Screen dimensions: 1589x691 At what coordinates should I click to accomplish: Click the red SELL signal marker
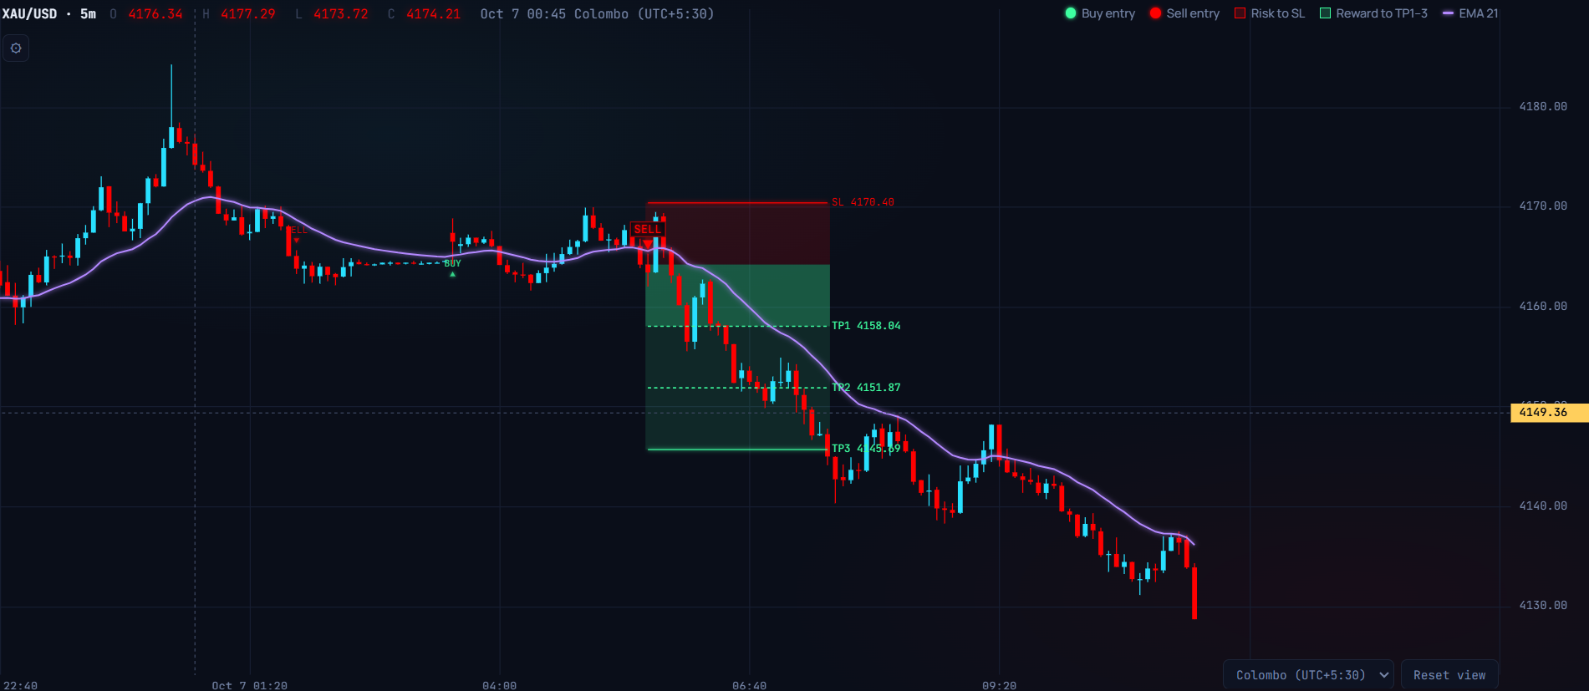(648, 229)
